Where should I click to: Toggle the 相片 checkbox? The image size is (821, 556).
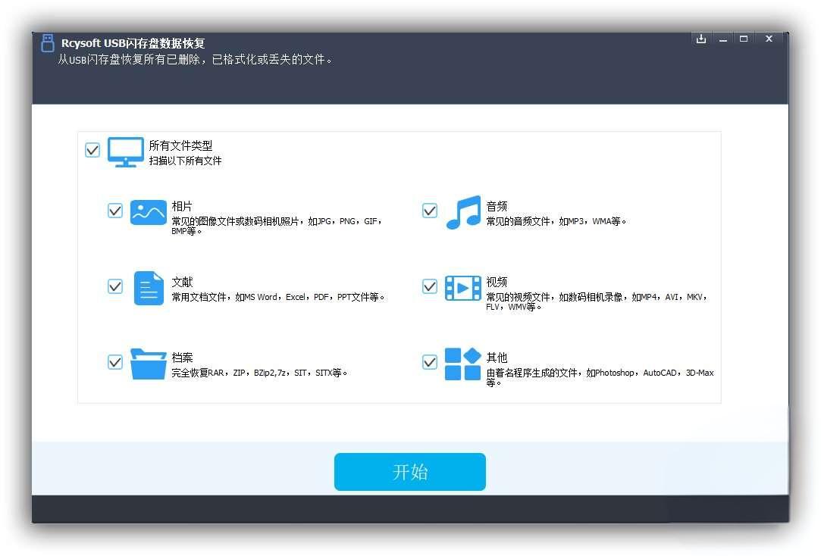coord(115,211)
